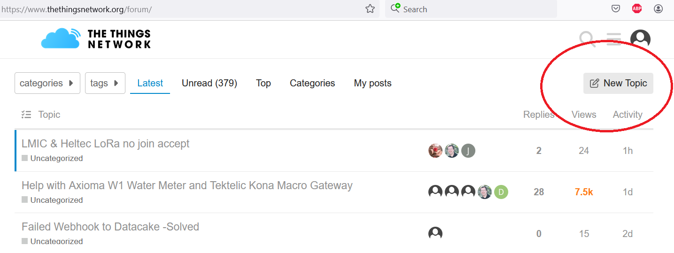Expand the tags dropdown
This screenshot has width=674, height=253.
point(105,83)
